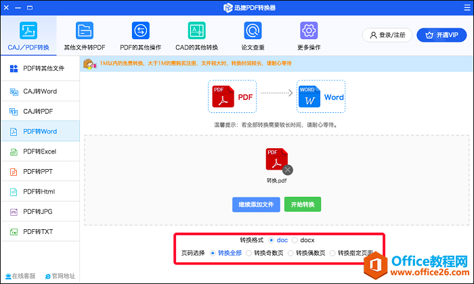Image resolution: width=474 pixels, height=284 pixels.
Task: Click the 继续添加文件 button
Action: pyautogui.click(x=256, y=205)
